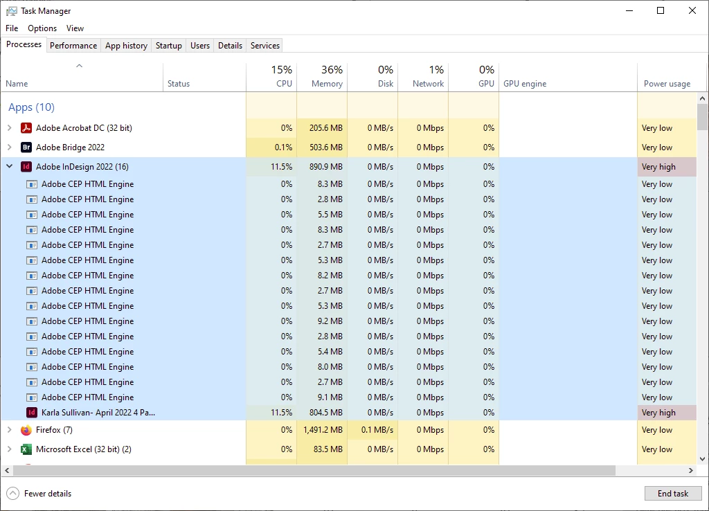Switch to the Users tab
This screenshot has width=709, height=511.
pyautogui.click(x=200, y=45)
